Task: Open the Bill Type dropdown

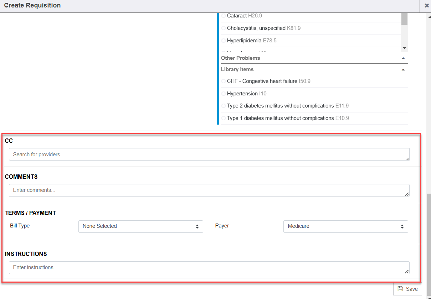Action: 140,226
